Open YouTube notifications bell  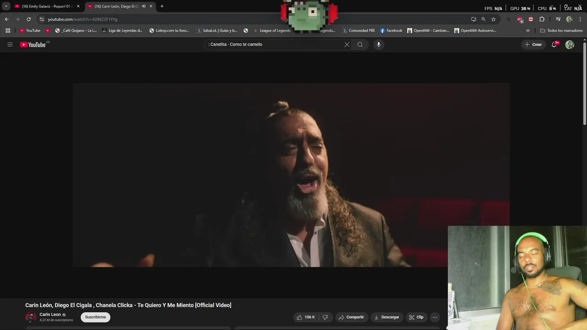tap(554, 44)
